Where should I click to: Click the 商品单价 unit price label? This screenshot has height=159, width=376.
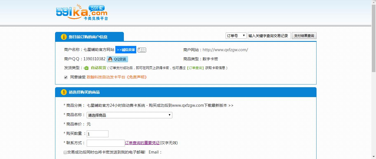pos(74,124)
